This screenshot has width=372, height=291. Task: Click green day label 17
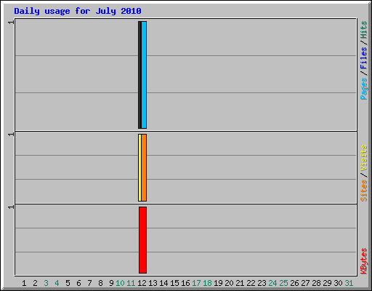pos(196,283)
